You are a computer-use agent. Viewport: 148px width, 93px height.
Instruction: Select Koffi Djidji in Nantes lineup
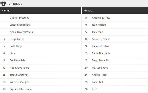[16, 46]
